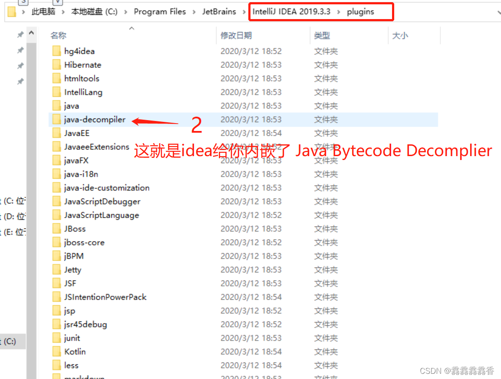
Task: Click the JavaEE folder icon
Action: pos(56,133)
